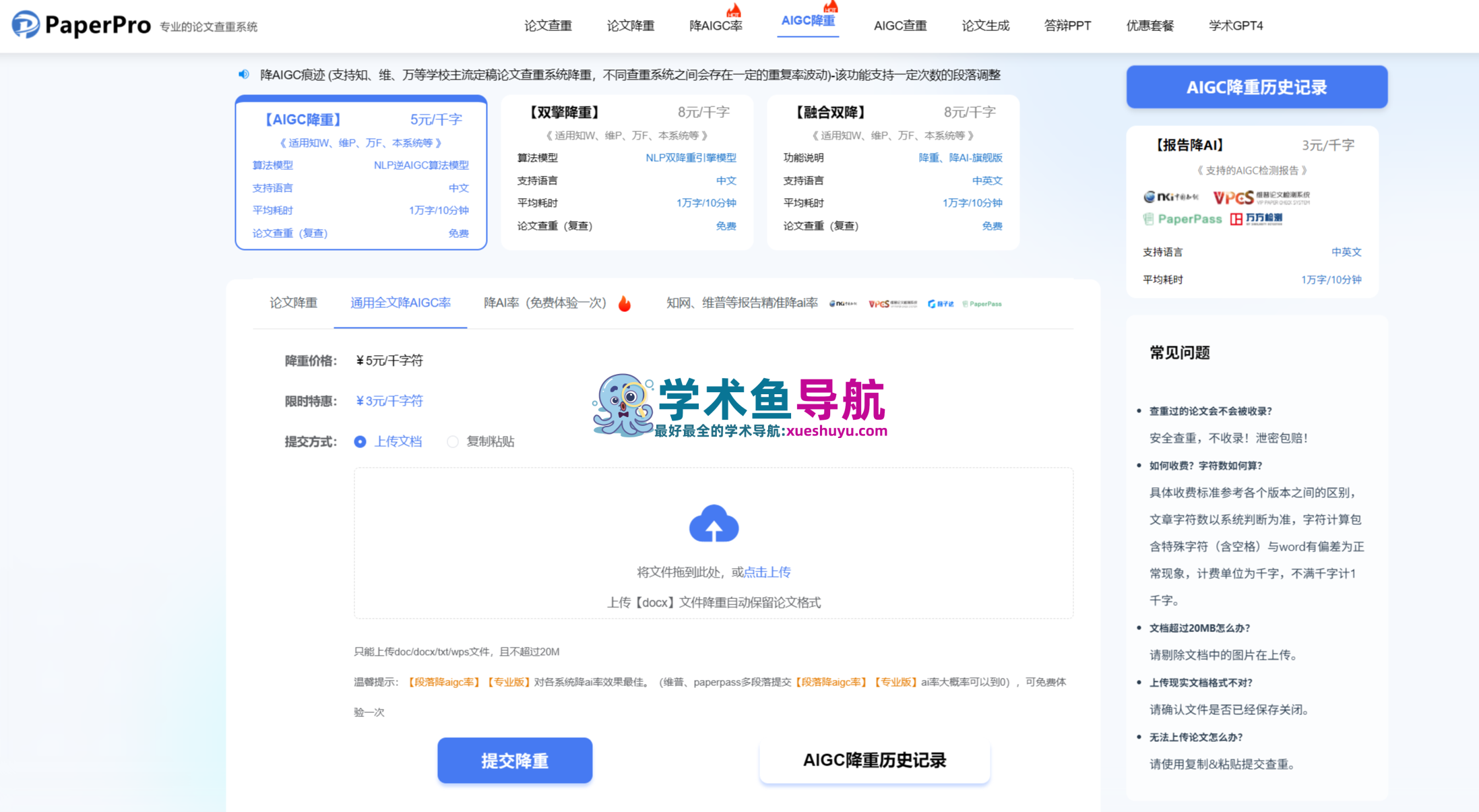Click the FAQ answer 请使用复制&粘贴提交查重。

[1223, 764]
